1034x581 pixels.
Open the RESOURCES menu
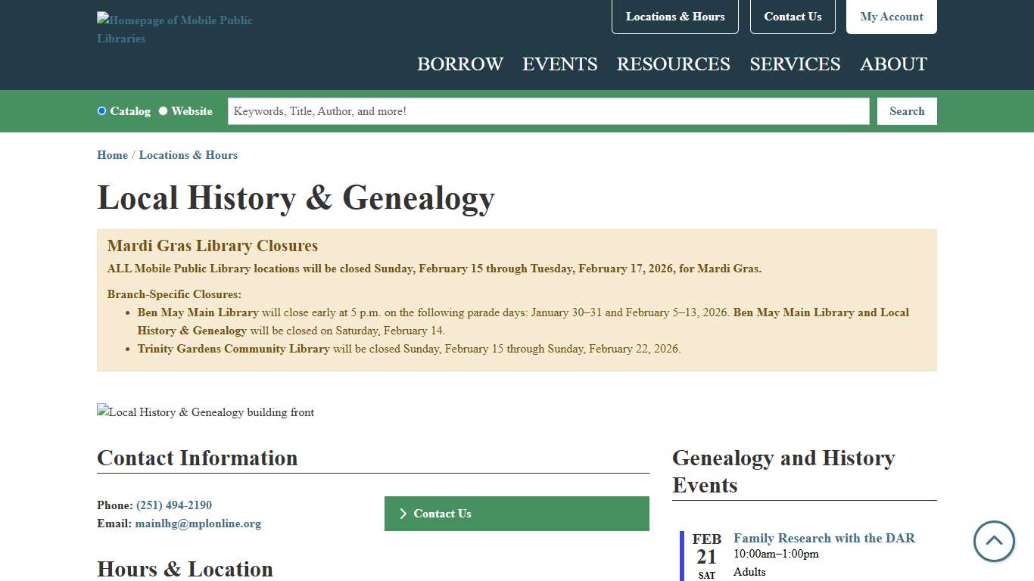(x=673, y=64)
